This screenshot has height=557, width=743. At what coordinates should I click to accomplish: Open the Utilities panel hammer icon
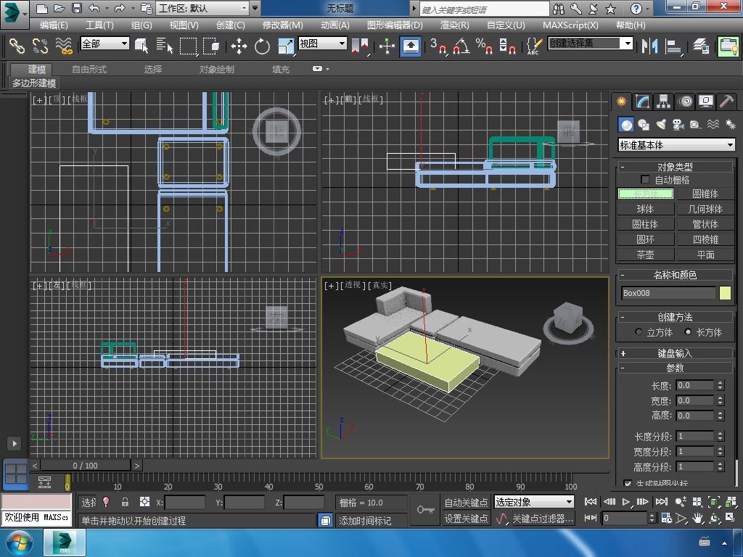click(x=726, y=102)
